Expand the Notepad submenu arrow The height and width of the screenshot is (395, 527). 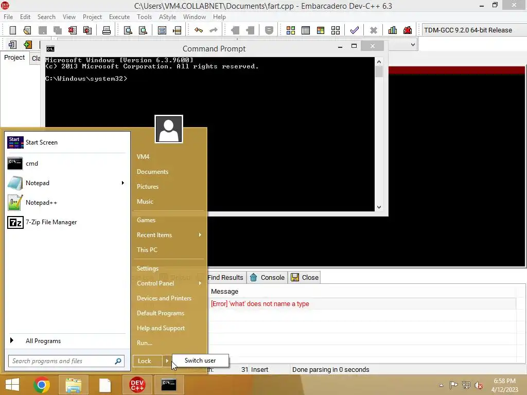pos(122,183)
